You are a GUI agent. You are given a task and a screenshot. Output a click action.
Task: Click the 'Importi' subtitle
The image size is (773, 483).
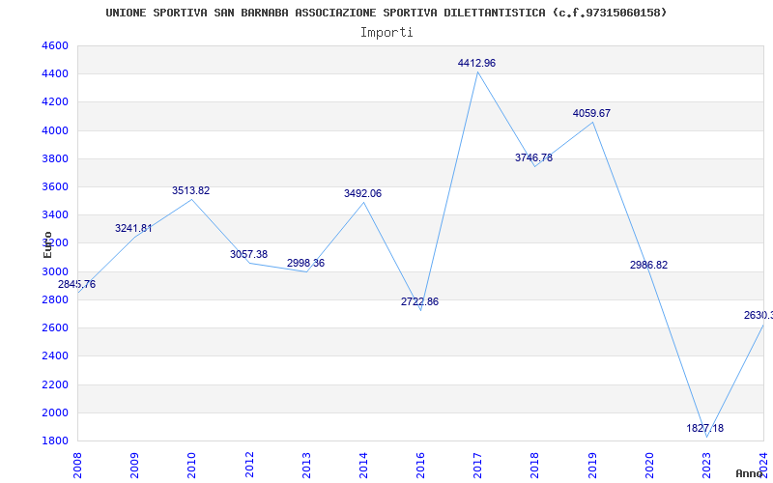coord(386,33)
